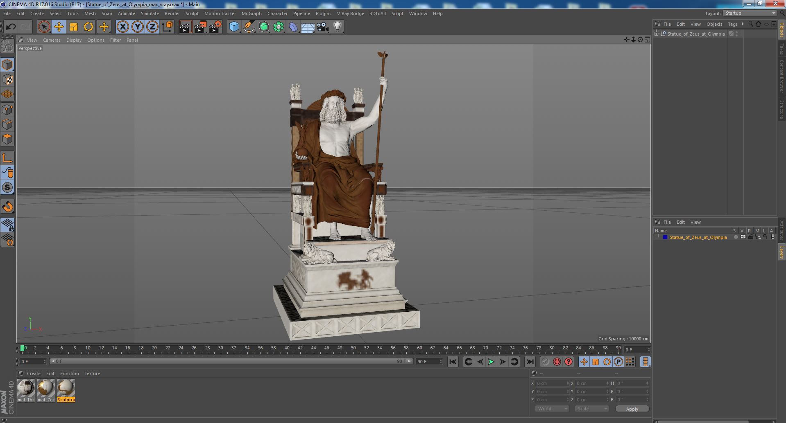Switch to Polygons mode
The width and height of the screenshot is (786, 423).
point(7,139)
